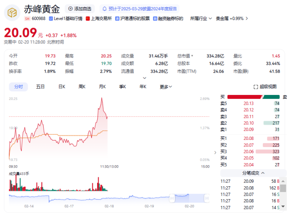This screenshot has width=290, height=217.
Task: Click the 最低 19.70 value
Action: pyautogui.click(x=106, y=64)
